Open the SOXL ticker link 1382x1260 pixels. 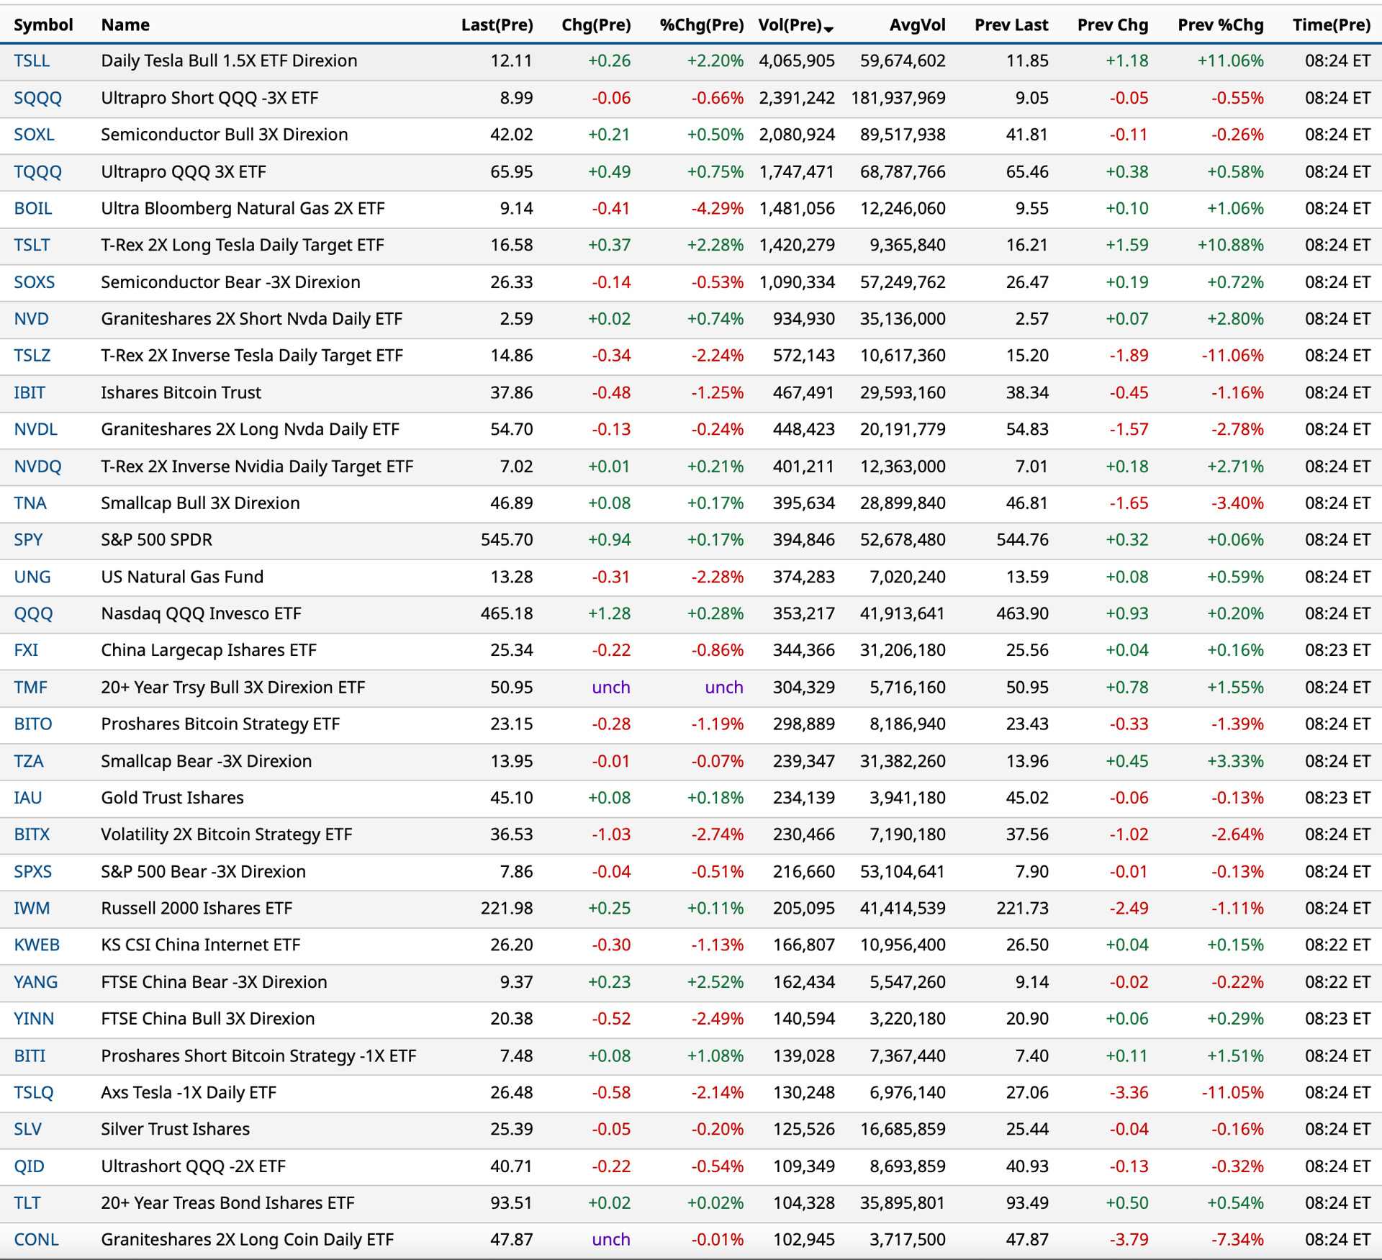[x=34, y=135]
